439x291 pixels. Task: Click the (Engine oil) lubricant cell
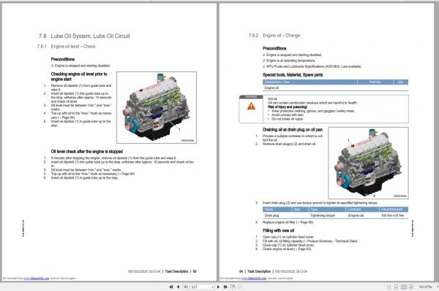(x=356, y=215)
